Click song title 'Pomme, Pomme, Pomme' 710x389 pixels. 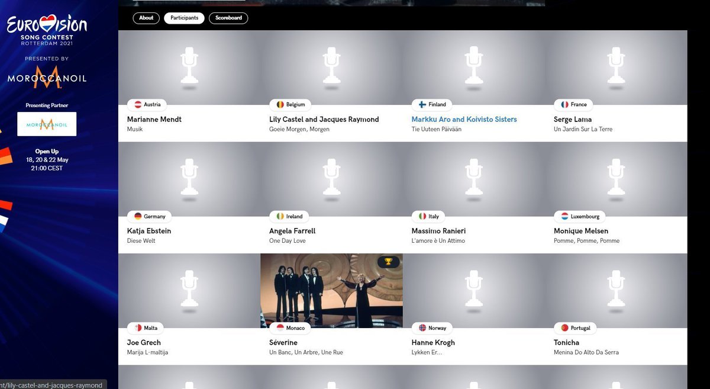[x=587, y=241]
